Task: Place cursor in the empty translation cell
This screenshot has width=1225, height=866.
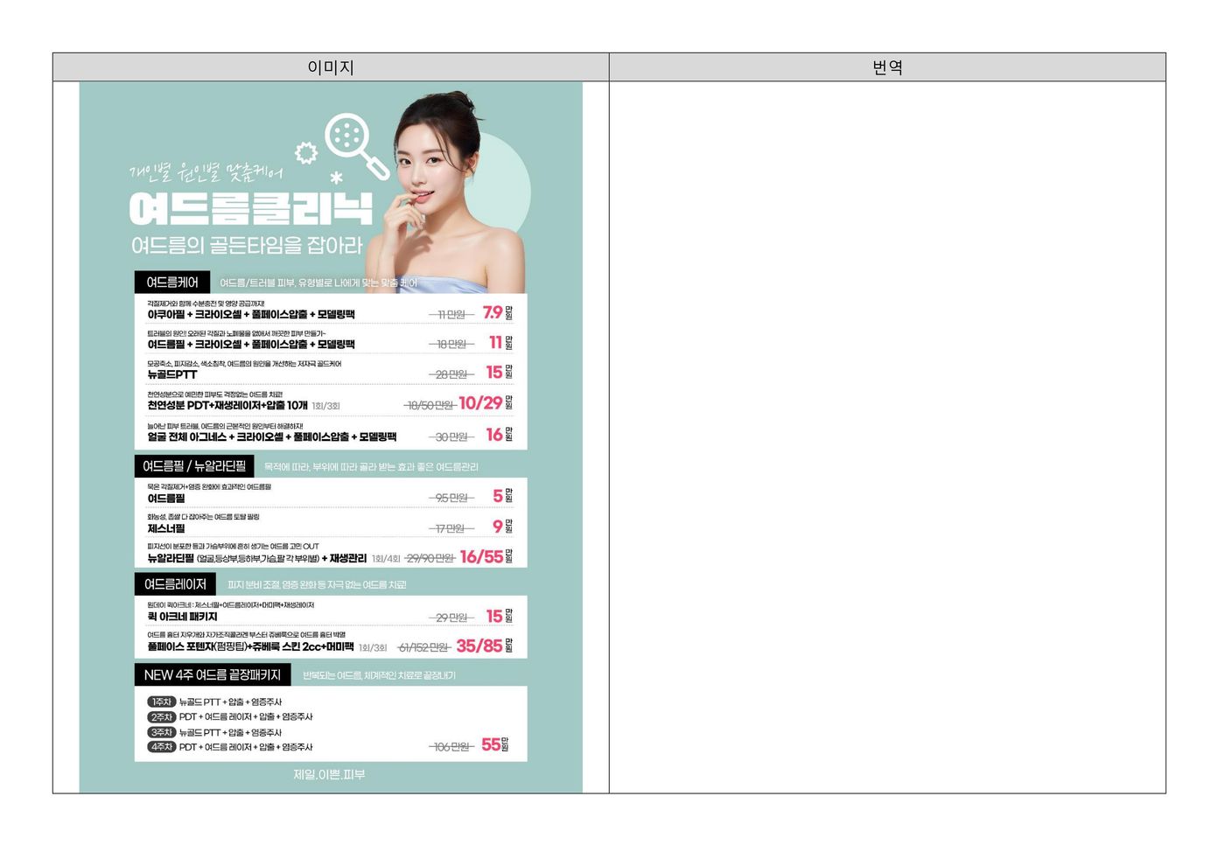Action: 887,437
